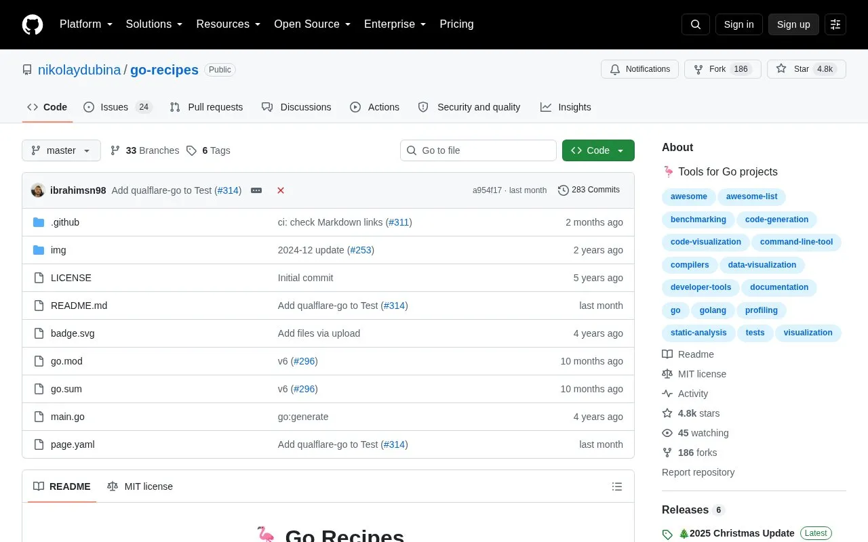Open Security and quality tab

tap(469, 107)
